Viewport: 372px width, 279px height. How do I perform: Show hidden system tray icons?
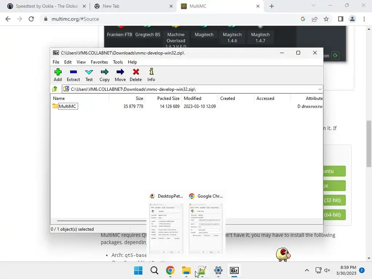(307, 270)
